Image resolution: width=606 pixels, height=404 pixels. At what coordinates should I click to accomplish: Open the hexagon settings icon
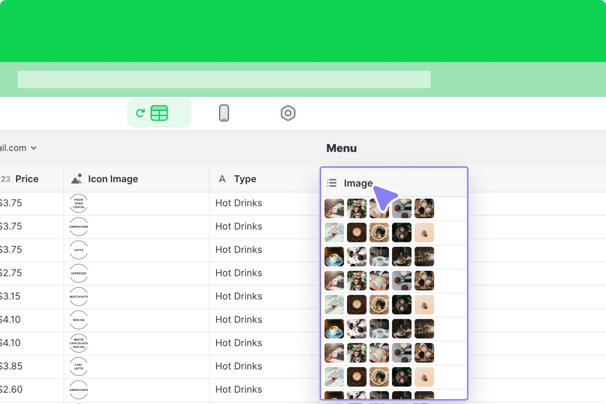pos(288,113)
